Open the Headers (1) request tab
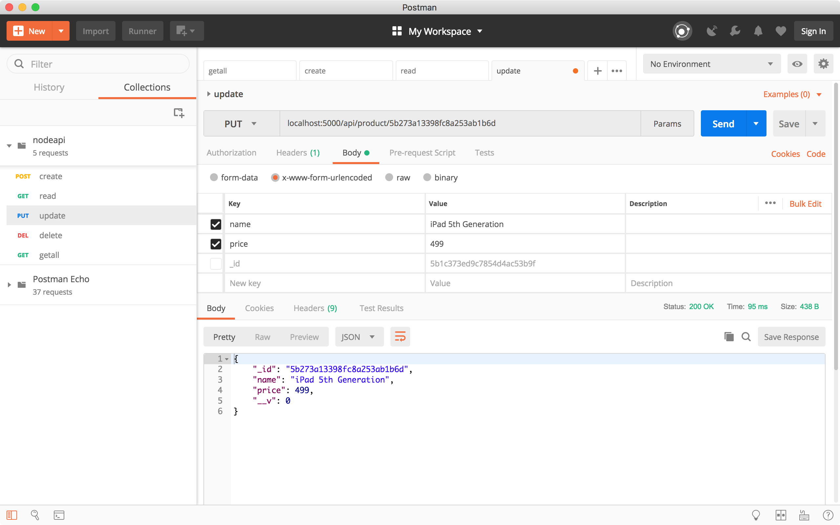Screen dimensions: 840x525 (298, 153)
